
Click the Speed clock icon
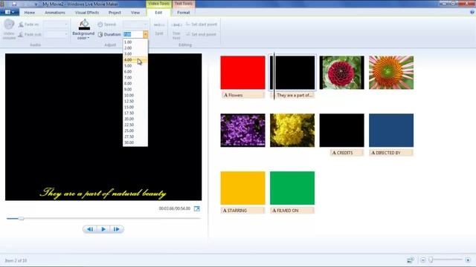point(100,24)
